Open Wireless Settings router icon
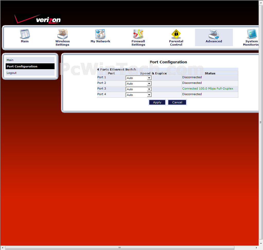This screenshot has height=250, width=263. tap(62, 34)
